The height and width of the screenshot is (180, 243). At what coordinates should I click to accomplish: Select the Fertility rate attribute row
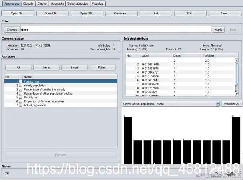[61, 81]
